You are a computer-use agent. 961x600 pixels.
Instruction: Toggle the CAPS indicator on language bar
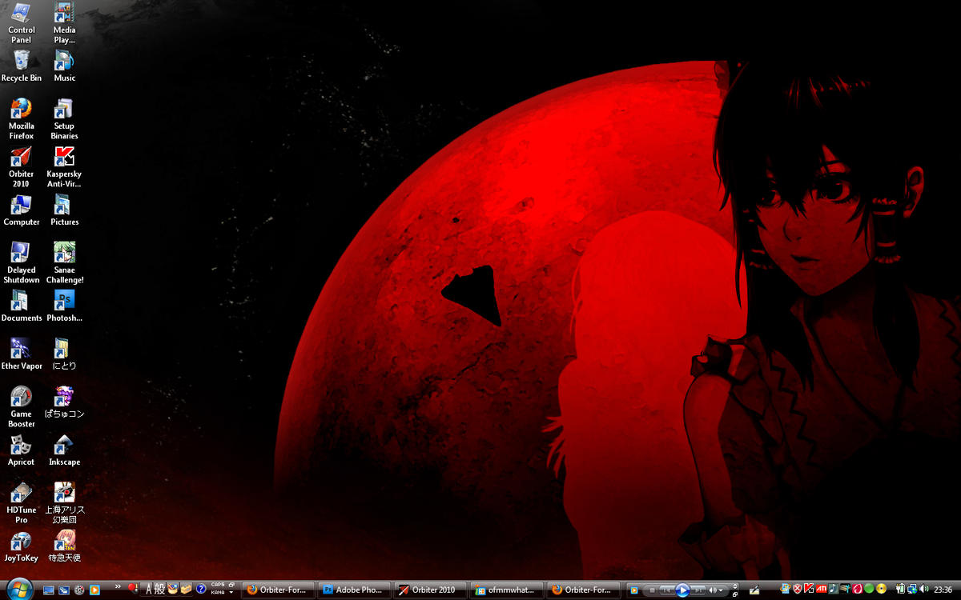pyautogui.click(x=218, y=586)
